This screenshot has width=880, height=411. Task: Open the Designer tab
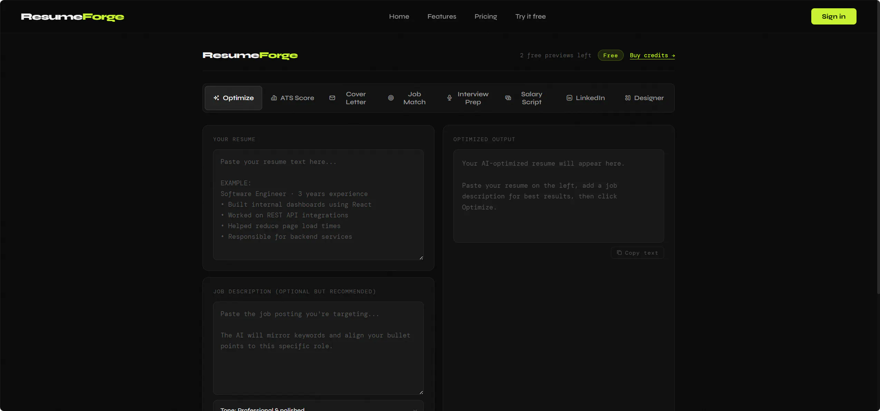(x=644, y=98)
